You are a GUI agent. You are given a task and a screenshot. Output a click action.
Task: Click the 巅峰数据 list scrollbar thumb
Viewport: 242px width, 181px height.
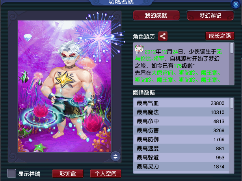[x=231, y=103]
